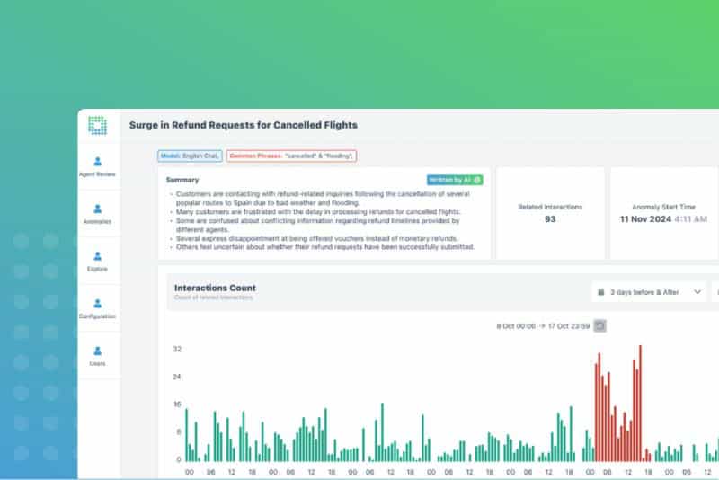
Task: Click the Anomaly Start Time card
Action: point(663,213)
